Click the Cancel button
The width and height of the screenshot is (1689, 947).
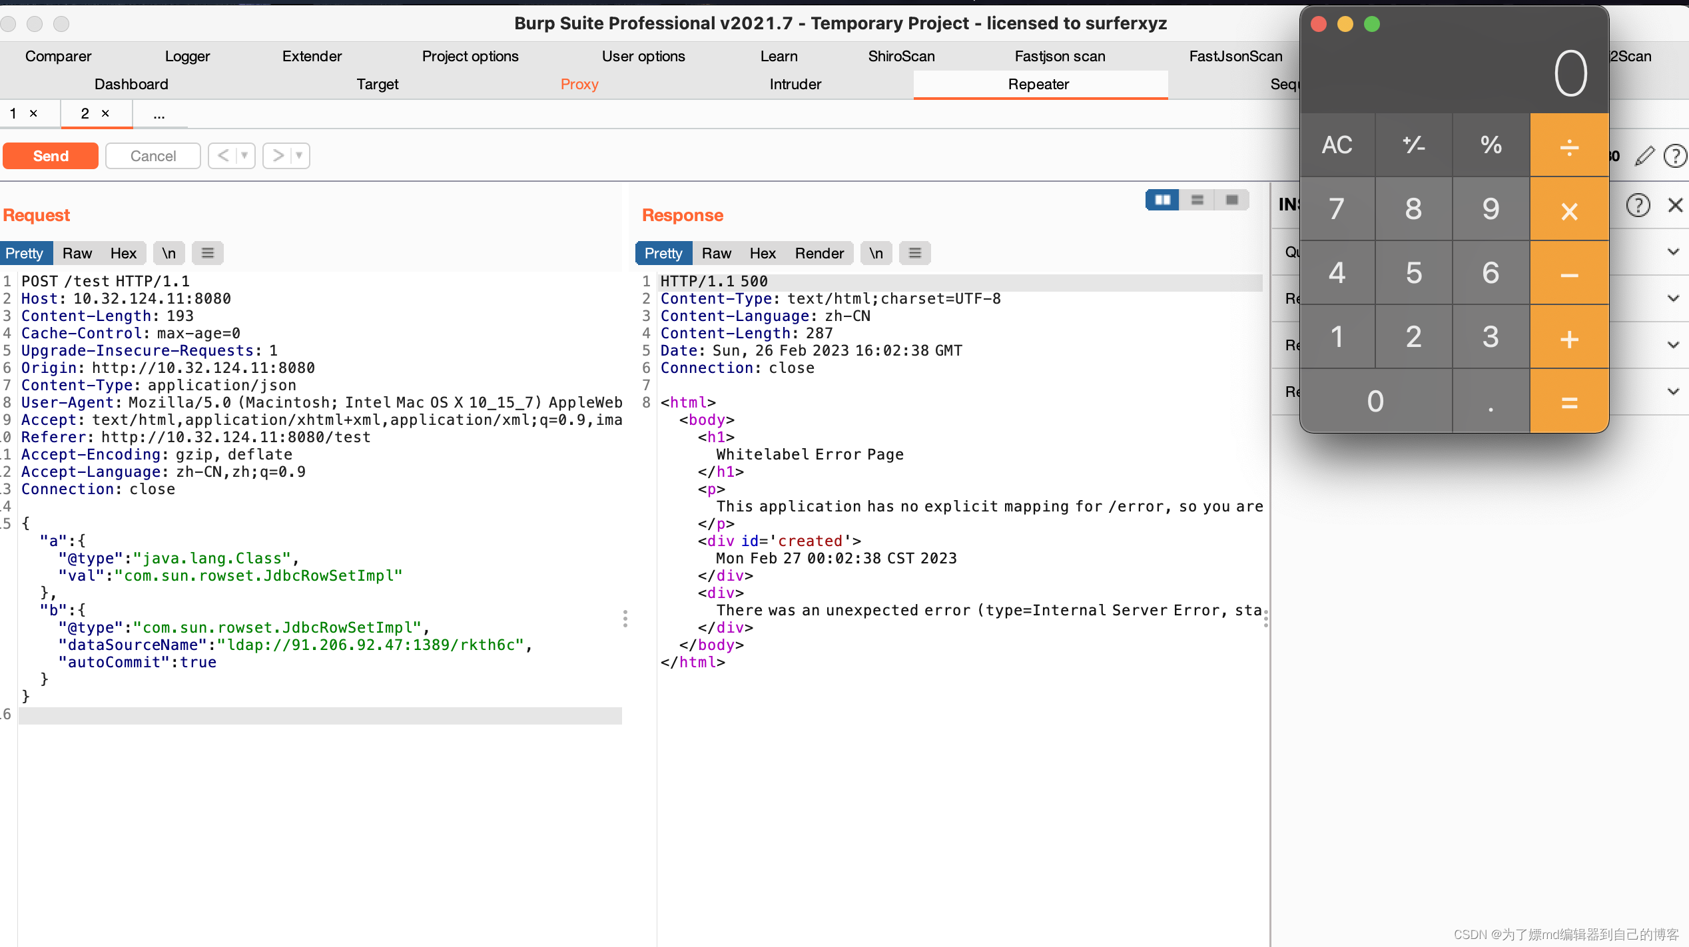pyautogui.click(x=153, y=156)
